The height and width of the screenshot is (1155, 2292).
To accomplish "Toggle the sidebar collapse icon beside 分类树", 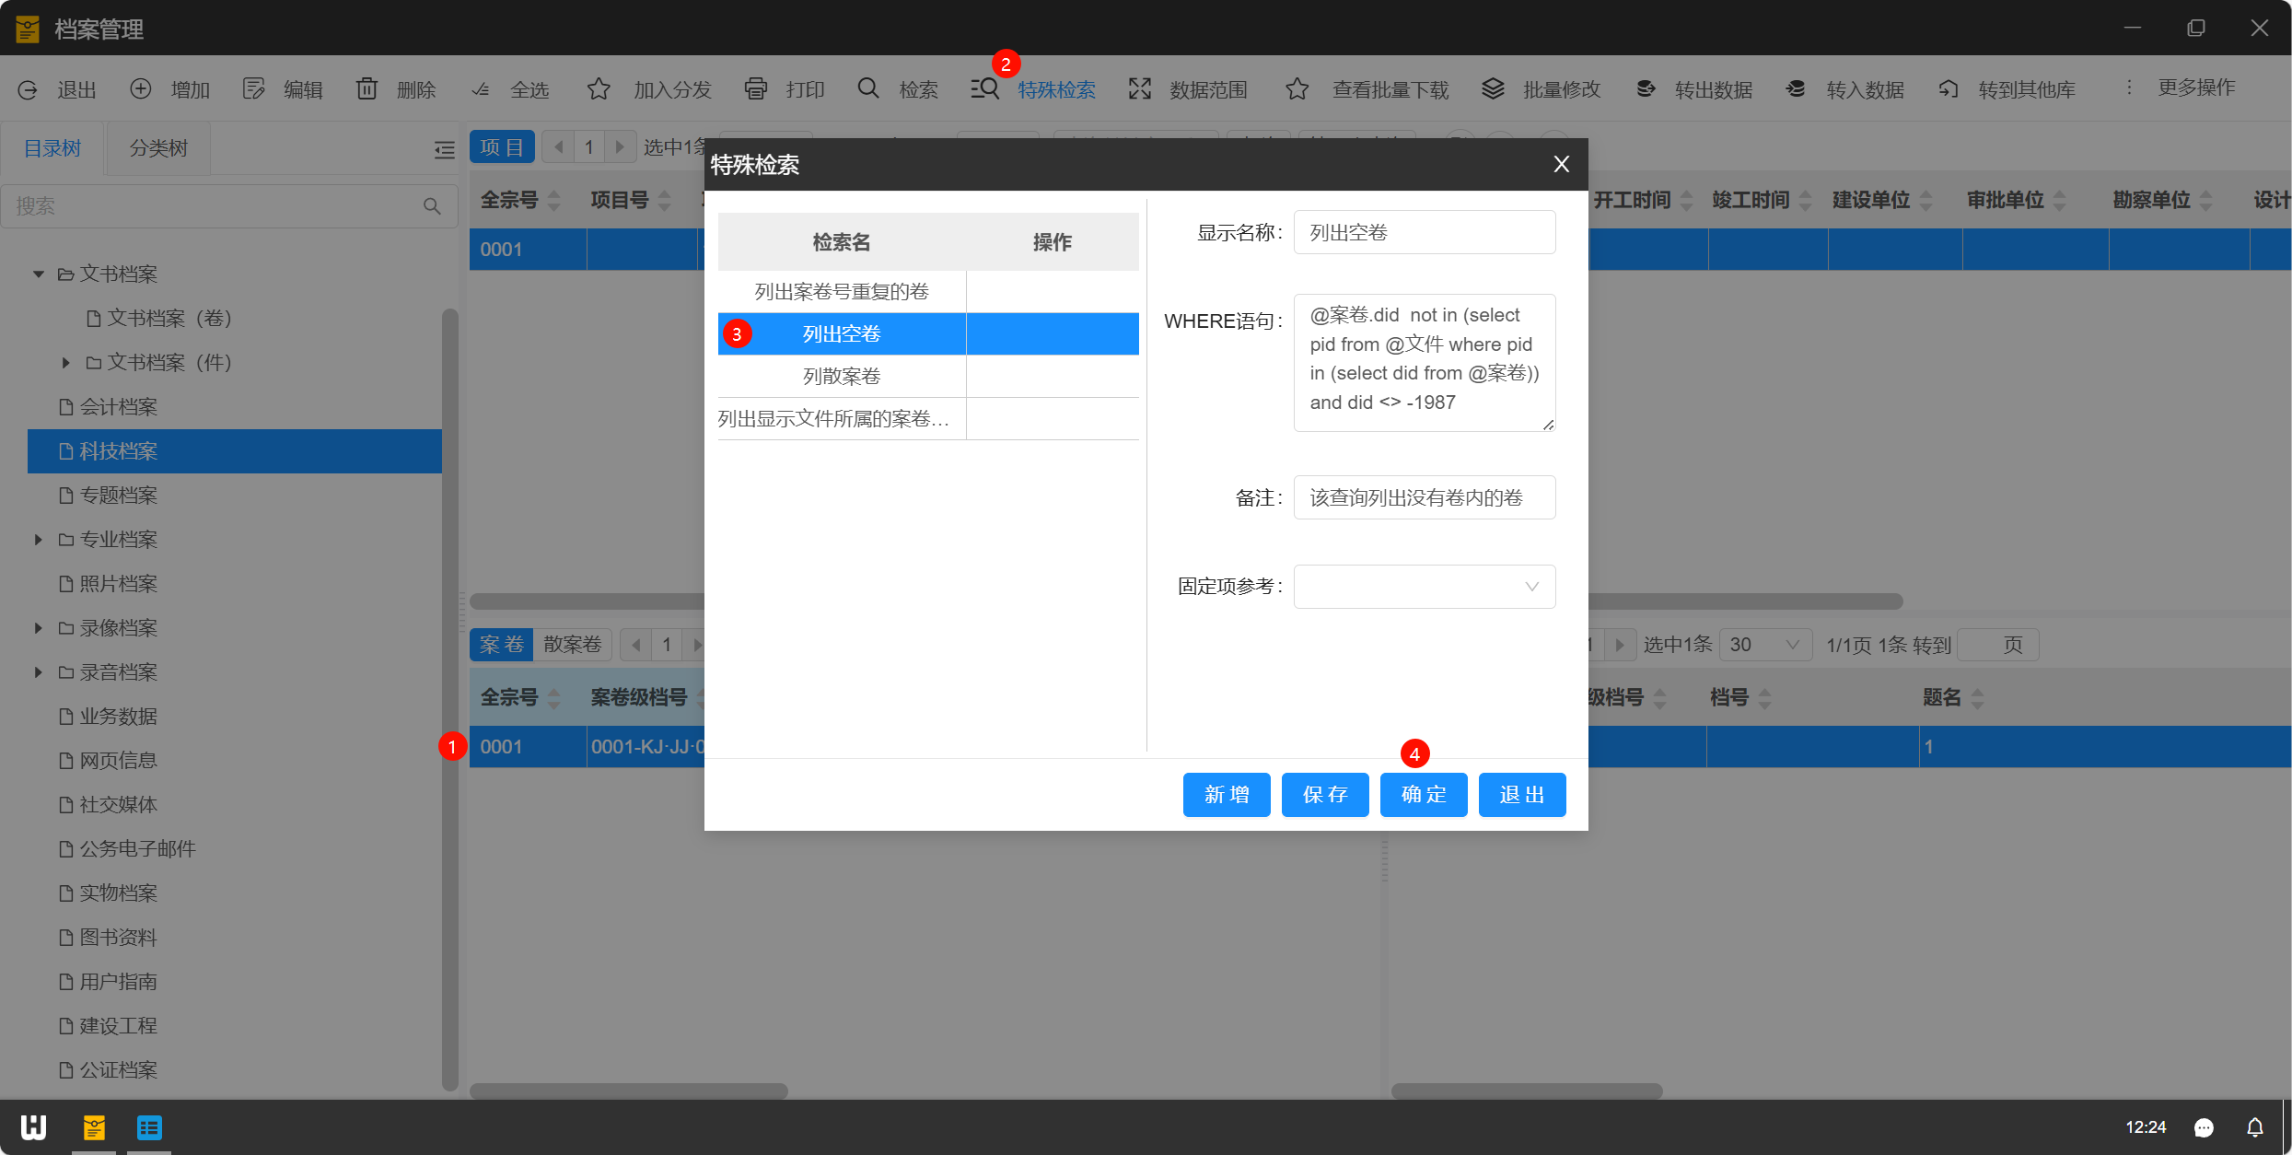I will point(444,149).
